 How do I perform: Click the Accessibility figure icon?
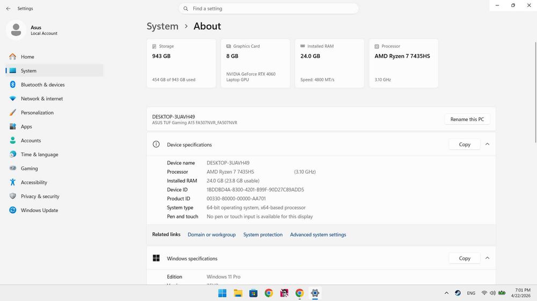click(13, 182)
